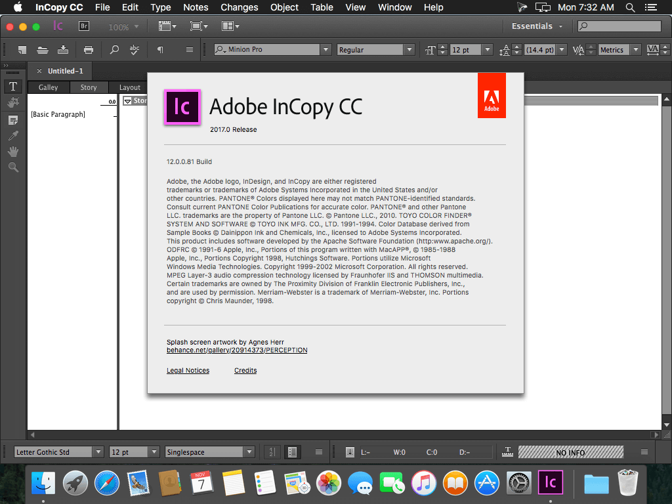
Task: Click the InCopy icon in the Dock
Action: point(551,483)
